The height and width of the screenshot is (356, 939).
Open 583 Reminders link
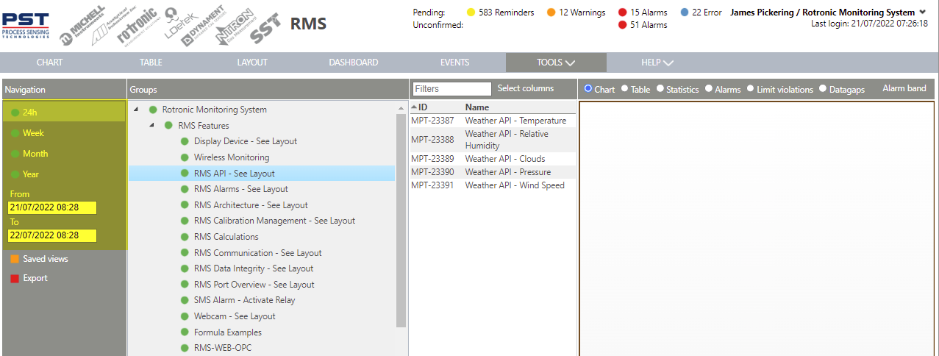point(506,13)
